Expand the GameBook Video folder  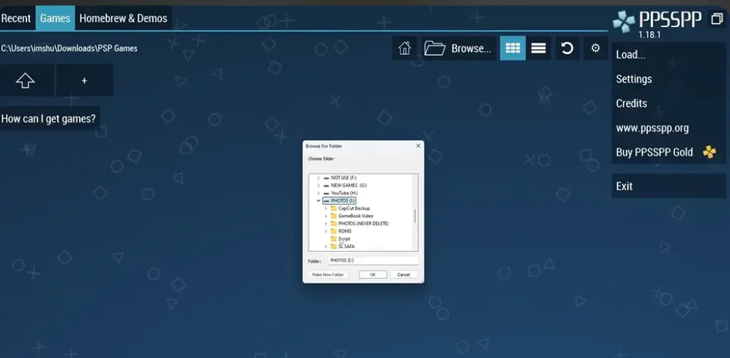click(x=326, y=216)
